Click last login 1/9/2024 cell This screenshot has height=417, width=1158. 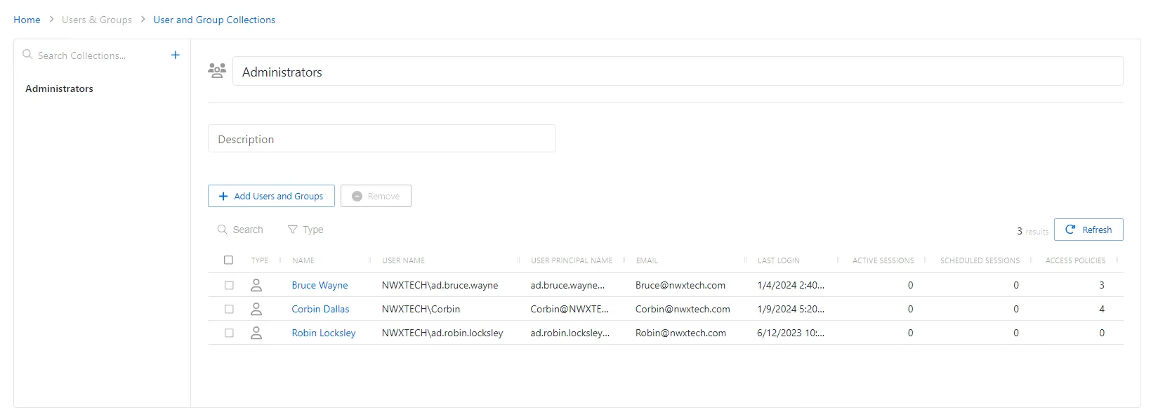(x=791, y=309)
